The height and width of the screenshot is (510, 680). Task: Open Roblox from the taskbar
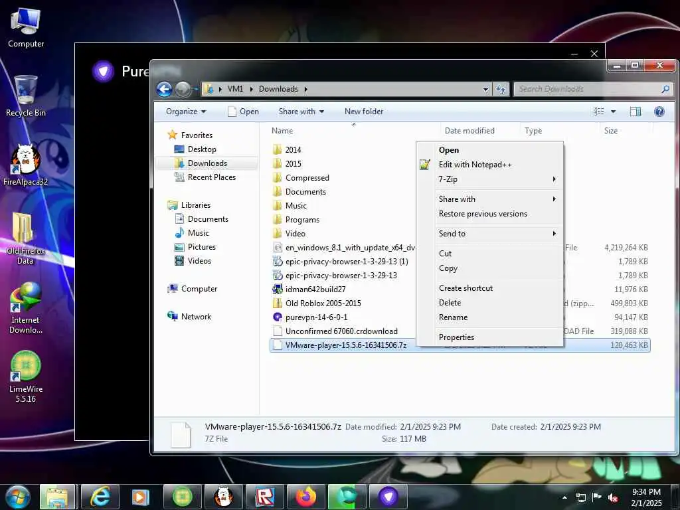[264, 497]
